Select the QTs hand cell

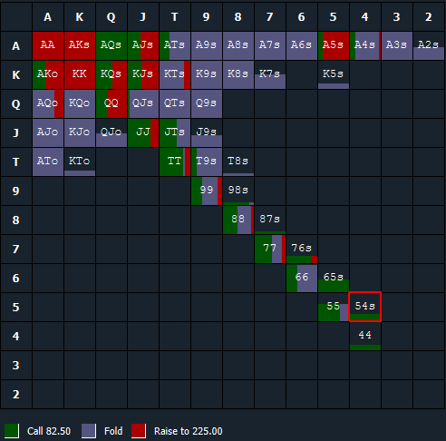[x=175, y=103]
